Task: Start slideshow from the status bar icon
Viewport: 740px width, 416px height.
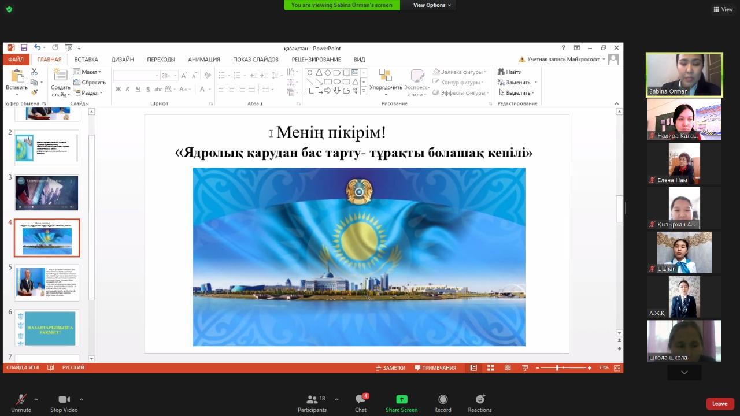Action: (x=525, y=368)
